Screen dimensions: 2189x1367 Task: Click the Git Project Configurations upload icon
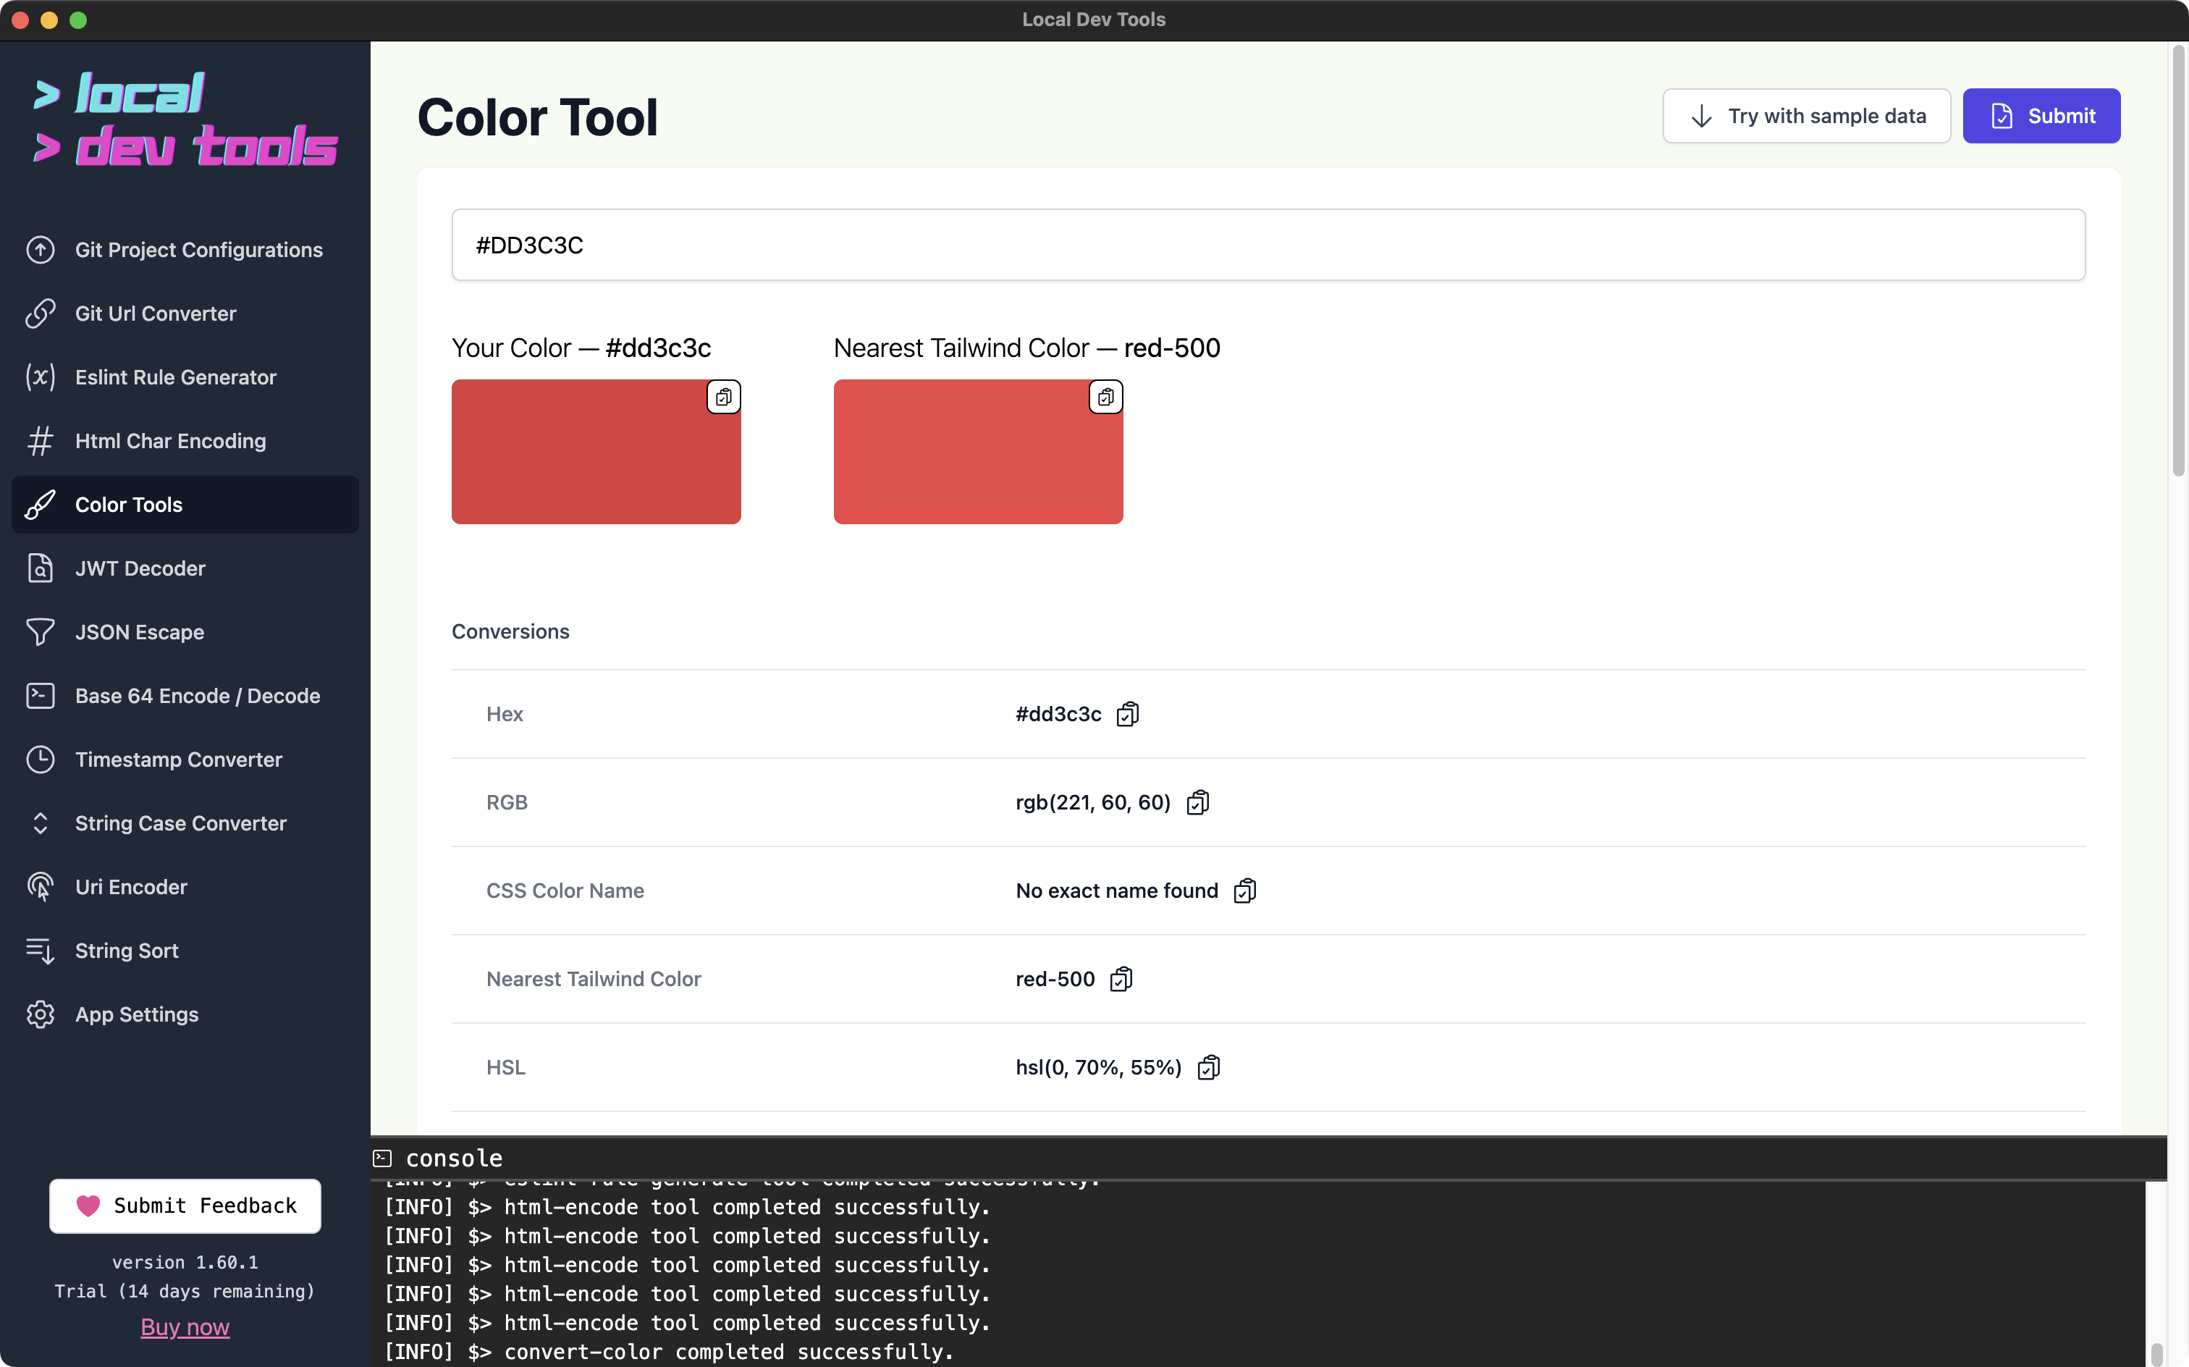point(41,250)
